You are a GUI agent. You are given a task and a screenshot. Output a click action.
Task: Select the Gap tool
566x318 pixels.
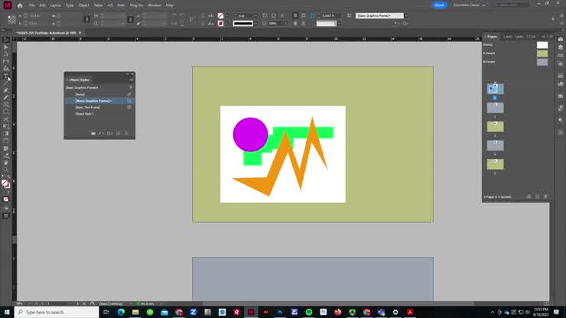6,61
